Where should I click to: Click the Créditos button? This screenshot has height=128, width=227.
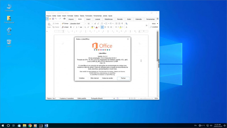click(82, 78)
